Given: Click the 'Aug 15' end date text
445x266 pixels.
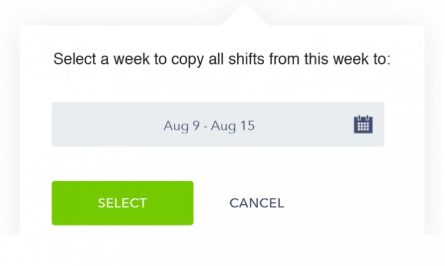Looking at the screenshot, I should pyautogui.click(x=233, y=126).
